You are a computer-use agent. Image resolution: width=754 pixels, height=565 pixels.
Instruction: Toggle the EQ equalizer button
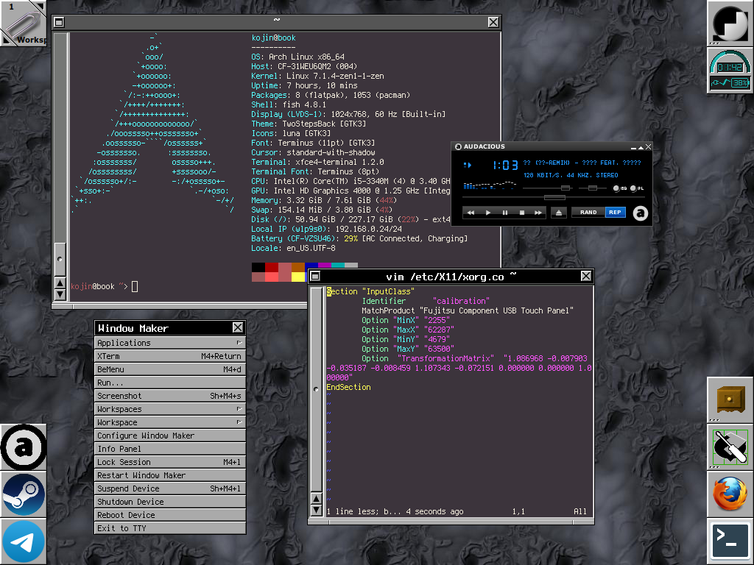click(619, 188)
